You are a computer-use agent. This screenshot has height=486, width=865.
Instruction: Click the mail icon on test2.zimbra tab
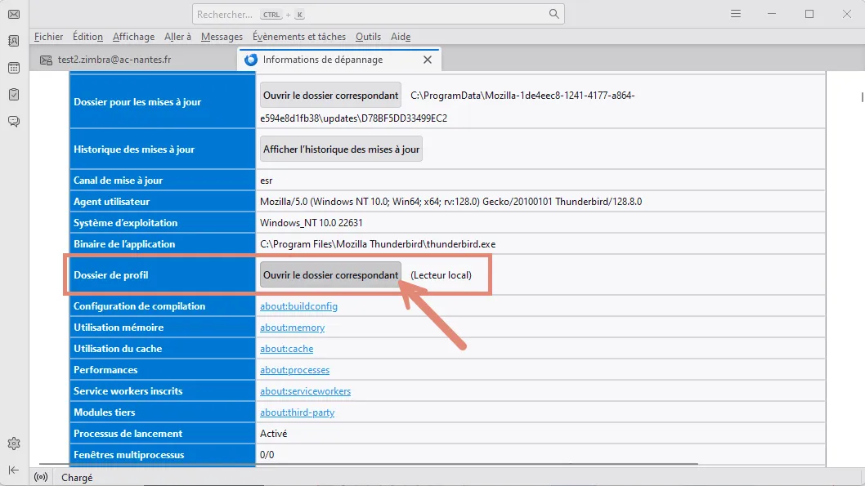click(x=47, y=60)
